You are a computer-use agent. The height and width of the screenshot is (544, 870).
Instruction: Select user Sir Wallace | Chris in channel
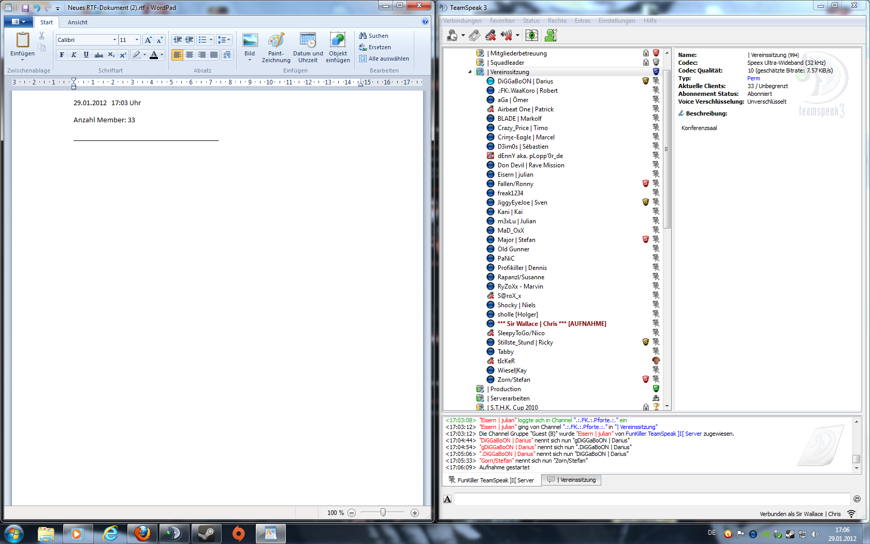click(552, 324)
